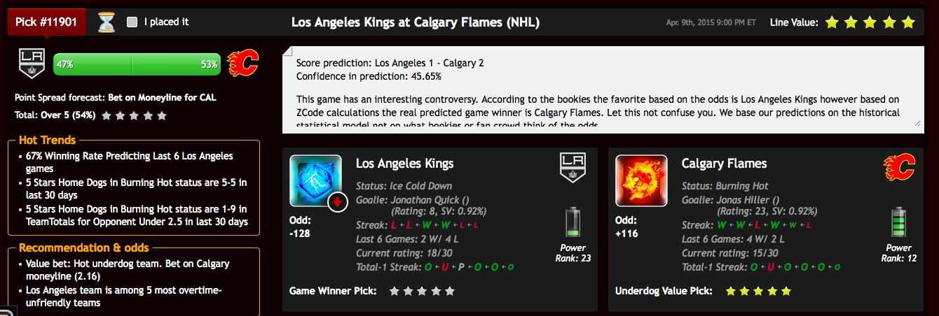Click the Calgary Flames logo beside percentage bar
Viewport: 939px width, 316px height.
[x=243, y=64]
